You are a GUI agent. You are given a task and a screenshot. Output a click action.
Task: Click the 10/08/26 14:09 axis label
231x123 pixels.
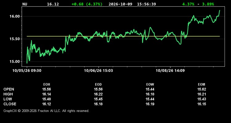click(170, 71)
